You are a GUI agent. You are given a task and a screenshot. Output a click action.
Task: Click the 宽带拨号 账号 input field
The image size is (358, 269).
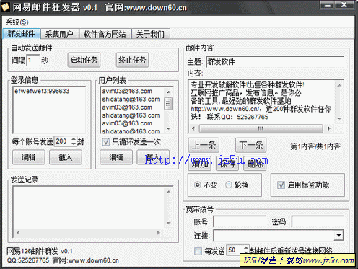tap(240, 221)
